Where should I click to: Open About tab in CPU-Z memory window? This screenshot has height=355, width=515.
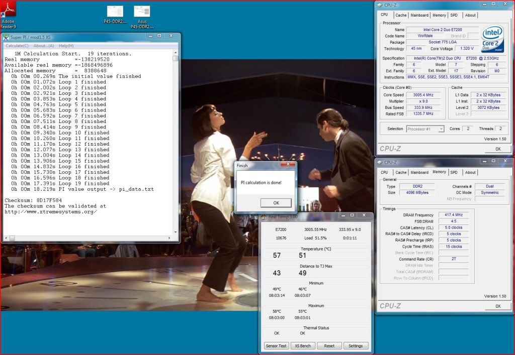pyautogui.click(x=470, y=172)
